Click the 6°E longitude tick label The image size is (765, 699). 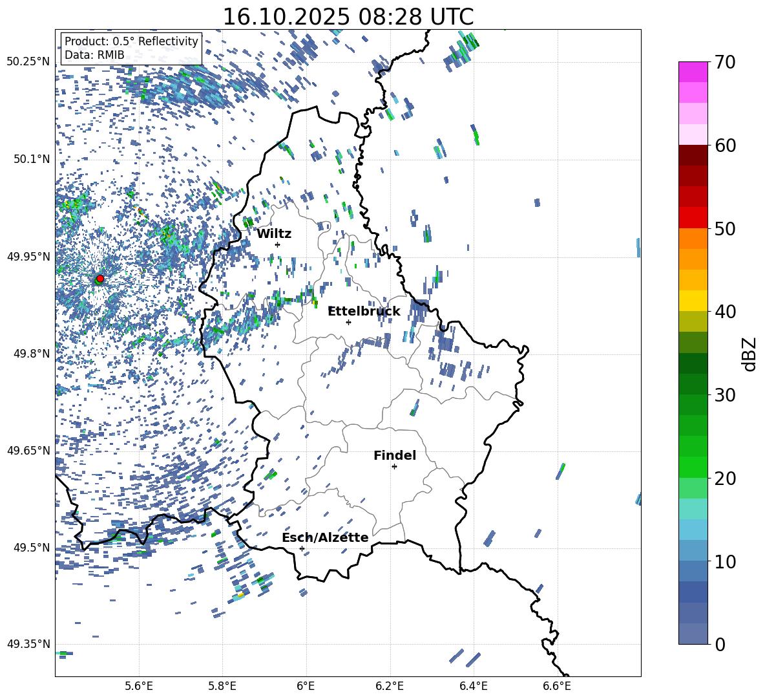pyautogui.click(x=306, y=686)
